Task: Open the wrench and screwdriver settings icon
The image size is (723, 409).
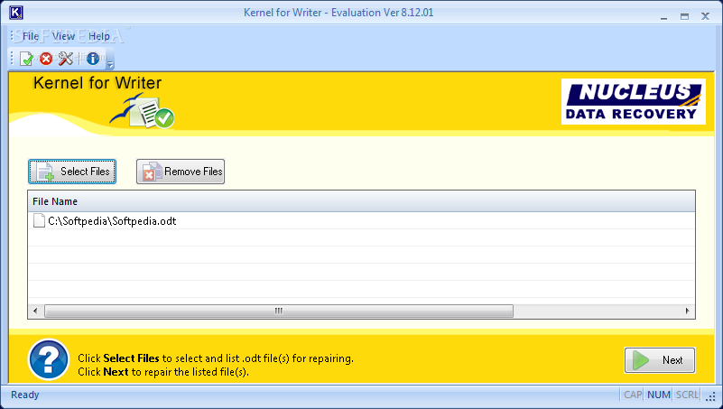Action: click(66, 59)
